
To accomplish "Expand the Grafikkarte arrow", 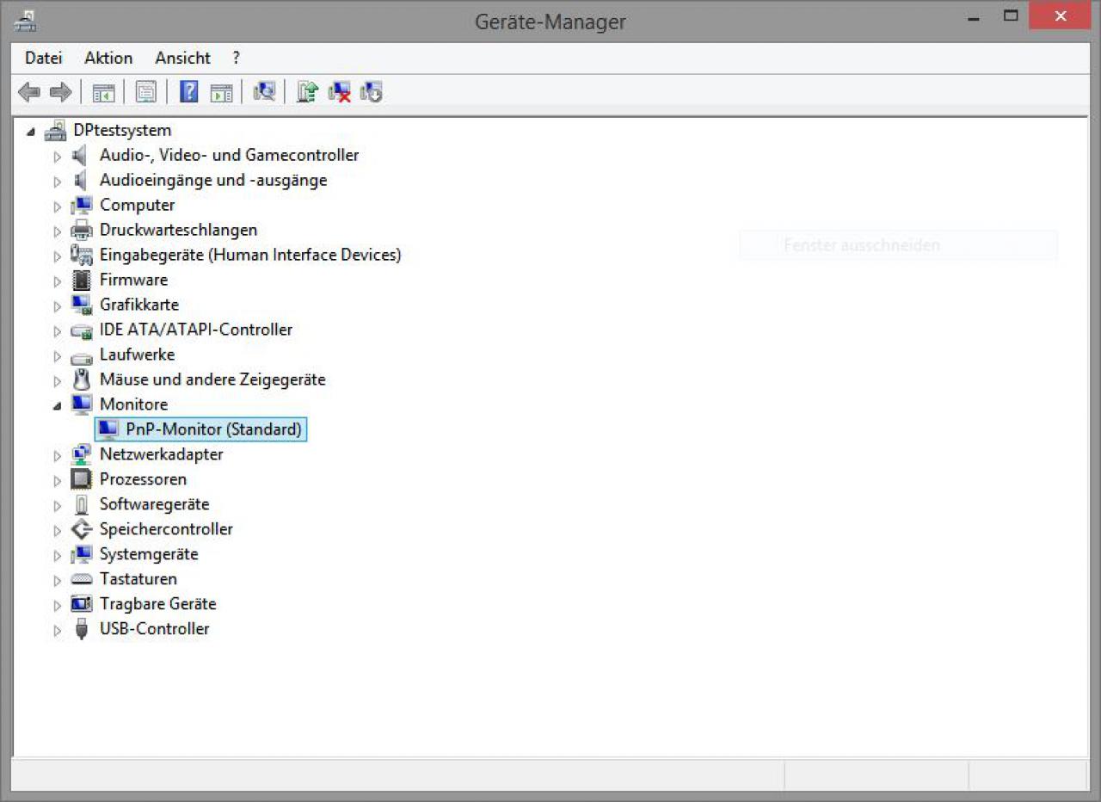I will pyautogui.click(x=58, y=305).
